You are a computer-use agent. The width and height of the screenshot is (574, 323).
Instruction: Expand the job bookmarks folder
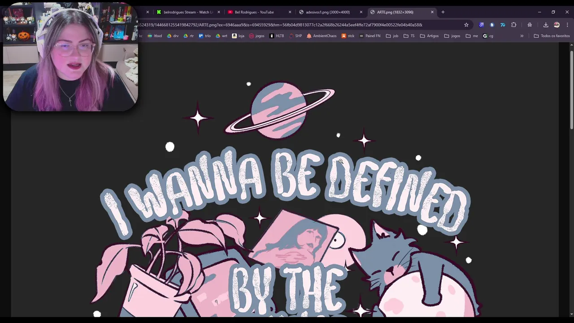click(392, 36)
